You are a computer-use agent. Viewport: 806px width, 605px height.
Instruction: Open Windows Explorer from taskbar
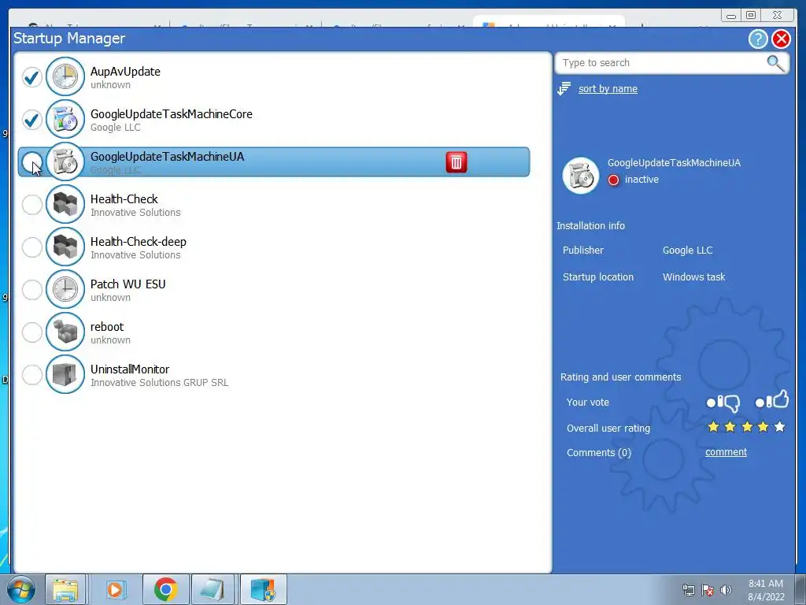click(x=65, y=589)
